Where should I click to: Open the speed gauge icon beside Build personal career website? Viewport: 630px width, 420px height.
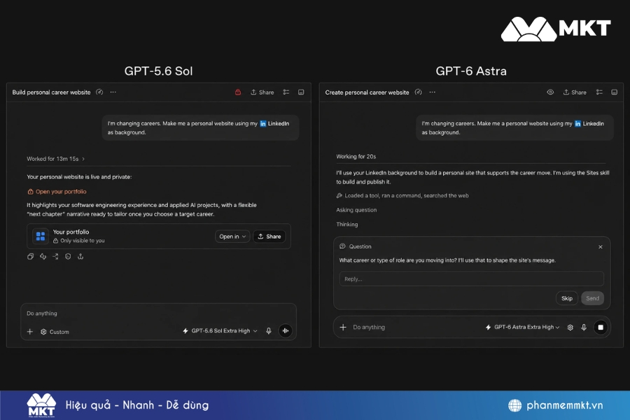tap(99, 92)
